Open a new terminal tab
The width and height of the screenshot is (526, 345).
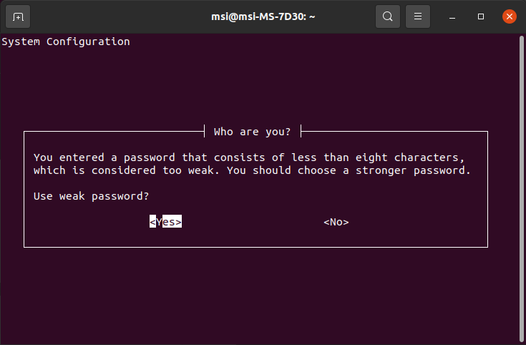coord(18,16)
